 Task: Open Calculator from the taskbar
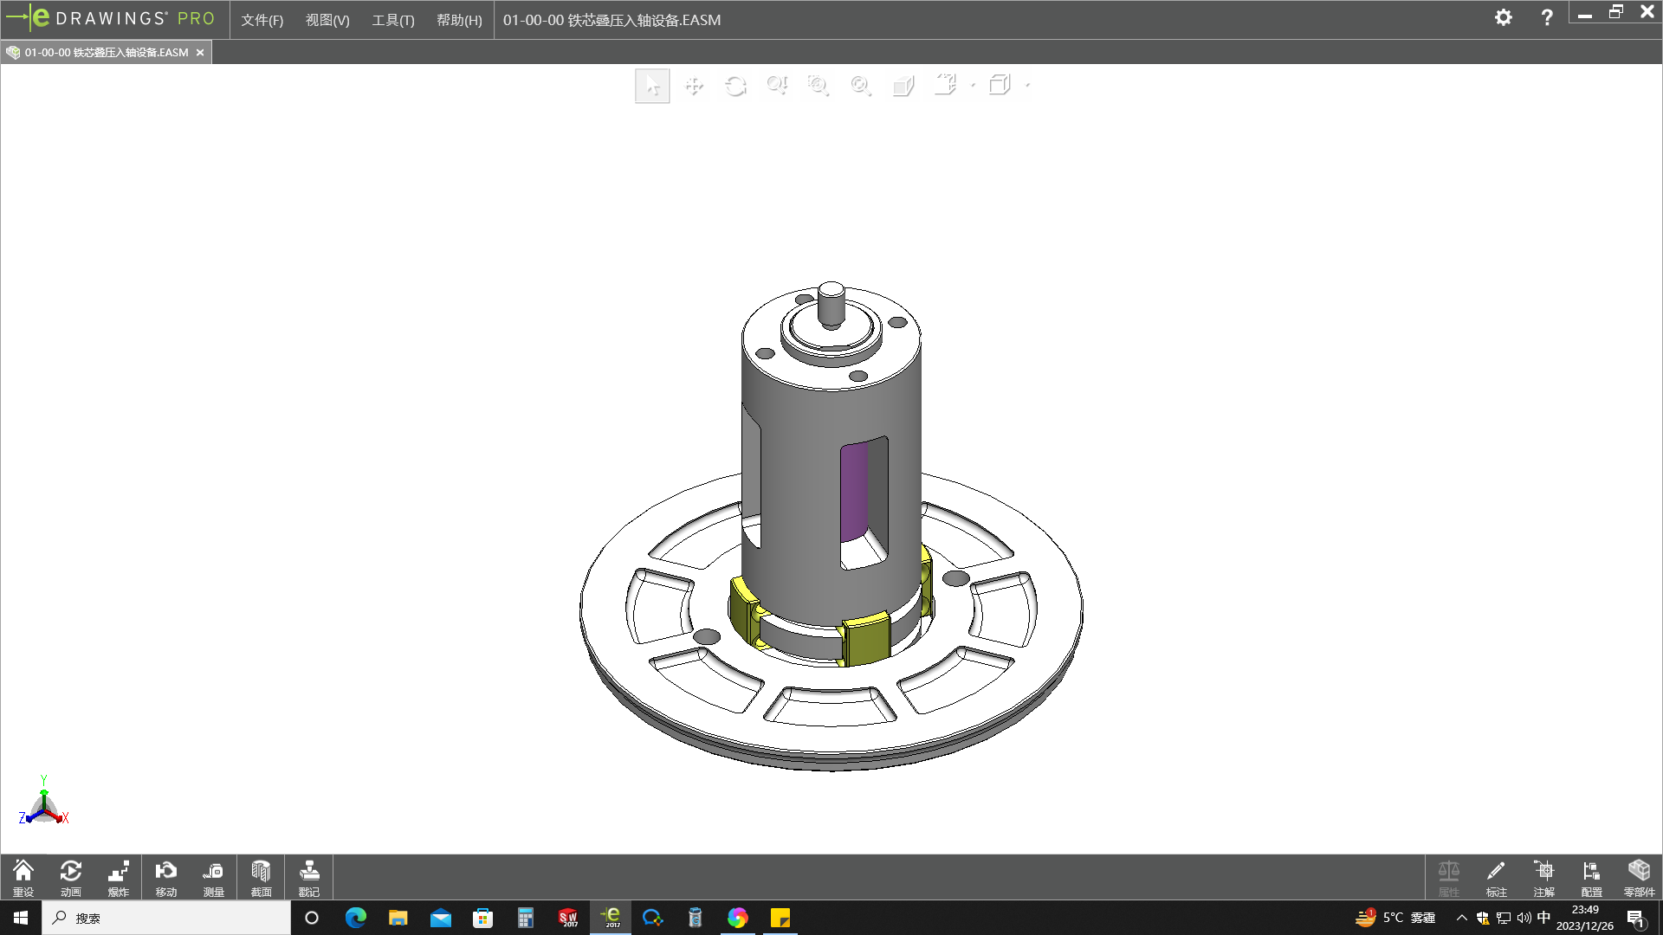point(525,918)
